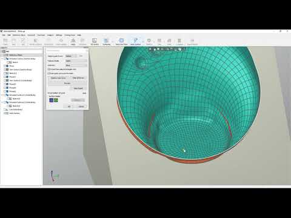Open the Edit menu
Viewport: 291px width, 218px height.
9,35
